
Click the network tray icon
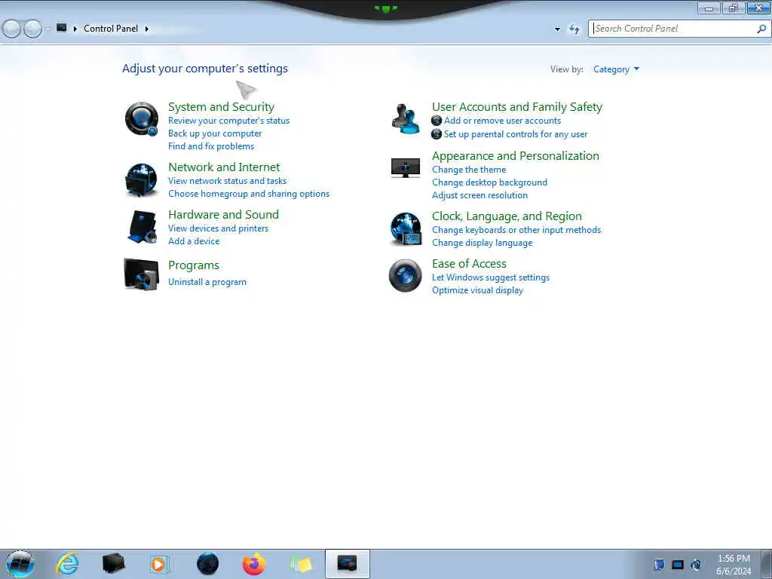pos(678,565)
